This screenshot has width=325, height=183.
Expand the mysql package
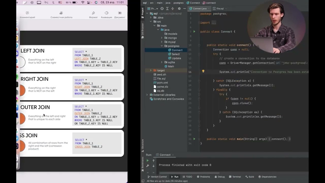(x=162, y=42)
